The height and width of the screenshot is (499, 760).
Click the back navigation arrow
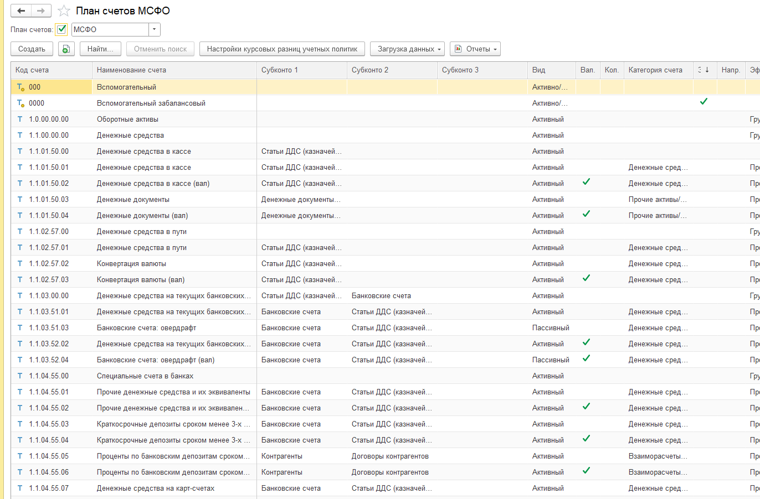21,11
